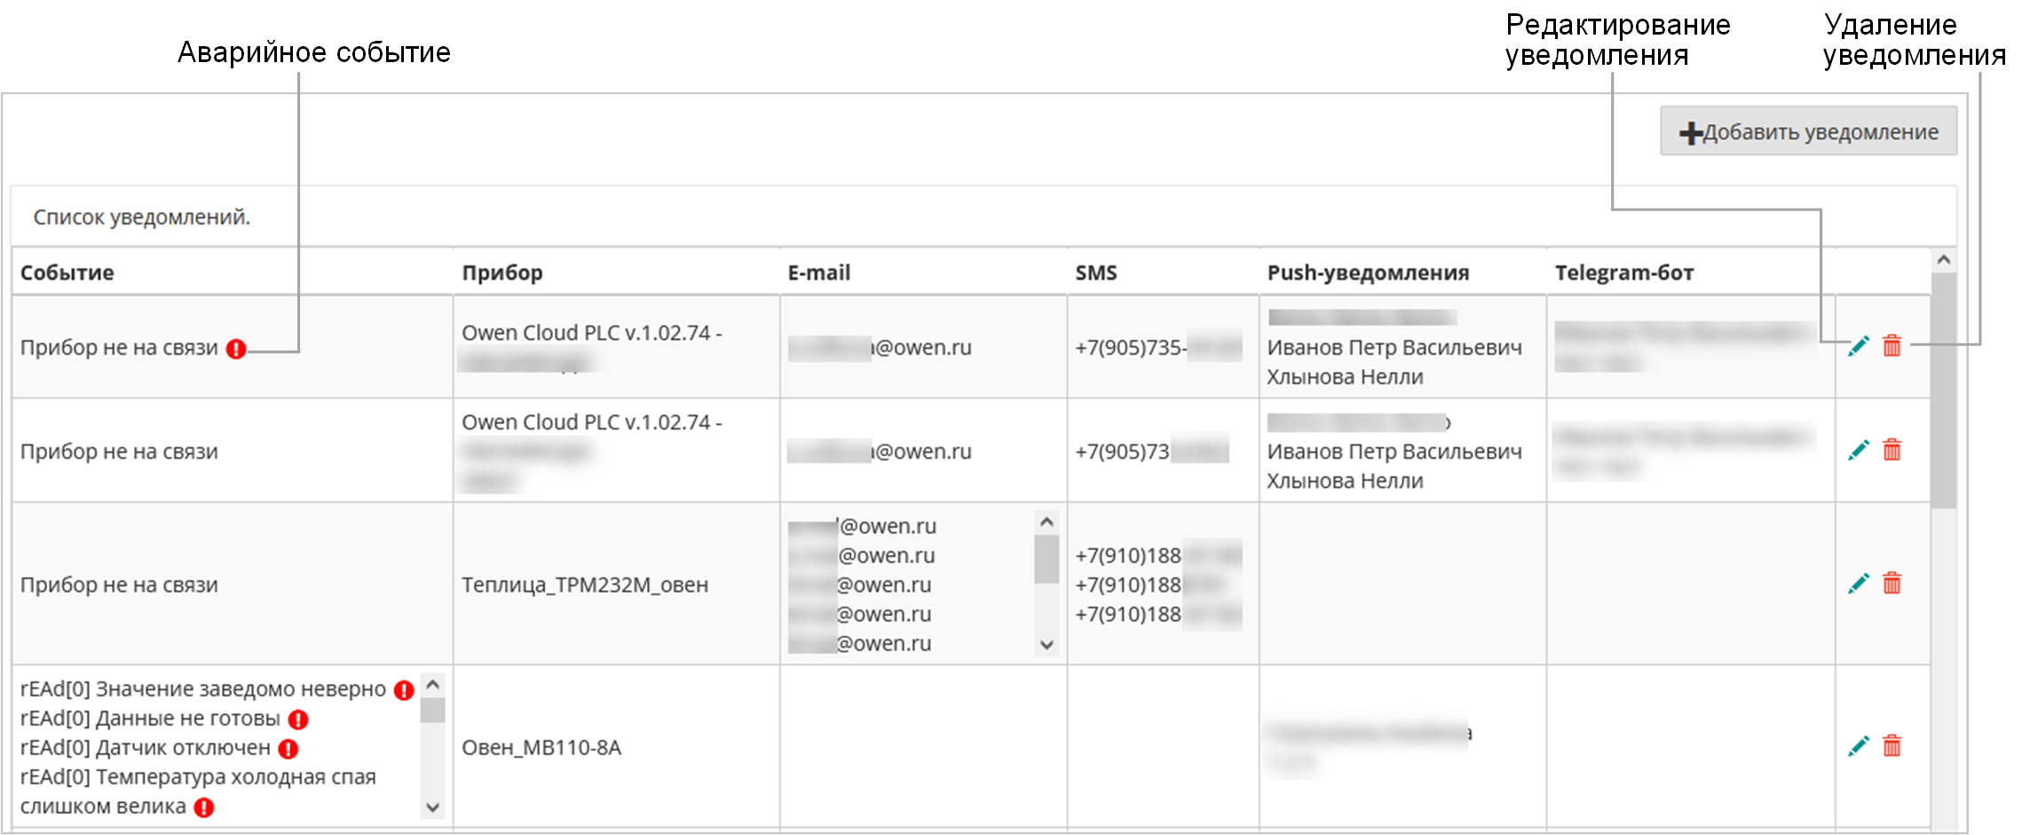Screen dimensions: 2022x835
Task: Delete the first notification with trash icon
Action: [1892, 346]
